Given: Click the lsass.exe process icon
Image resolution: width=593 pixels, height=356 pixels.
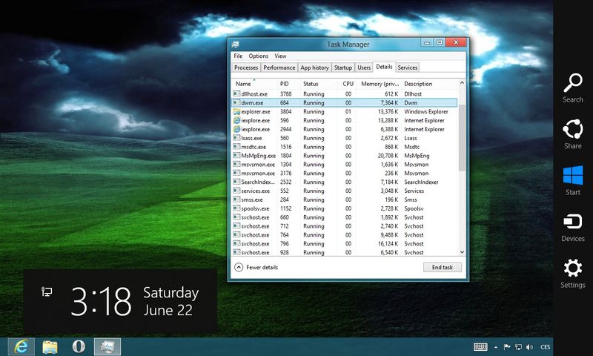Looking at the screenshot, I should (236, 138).
